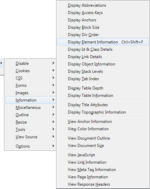
Task: Expand the Disable submenu arrow
Action: click(x=53, y=63)
